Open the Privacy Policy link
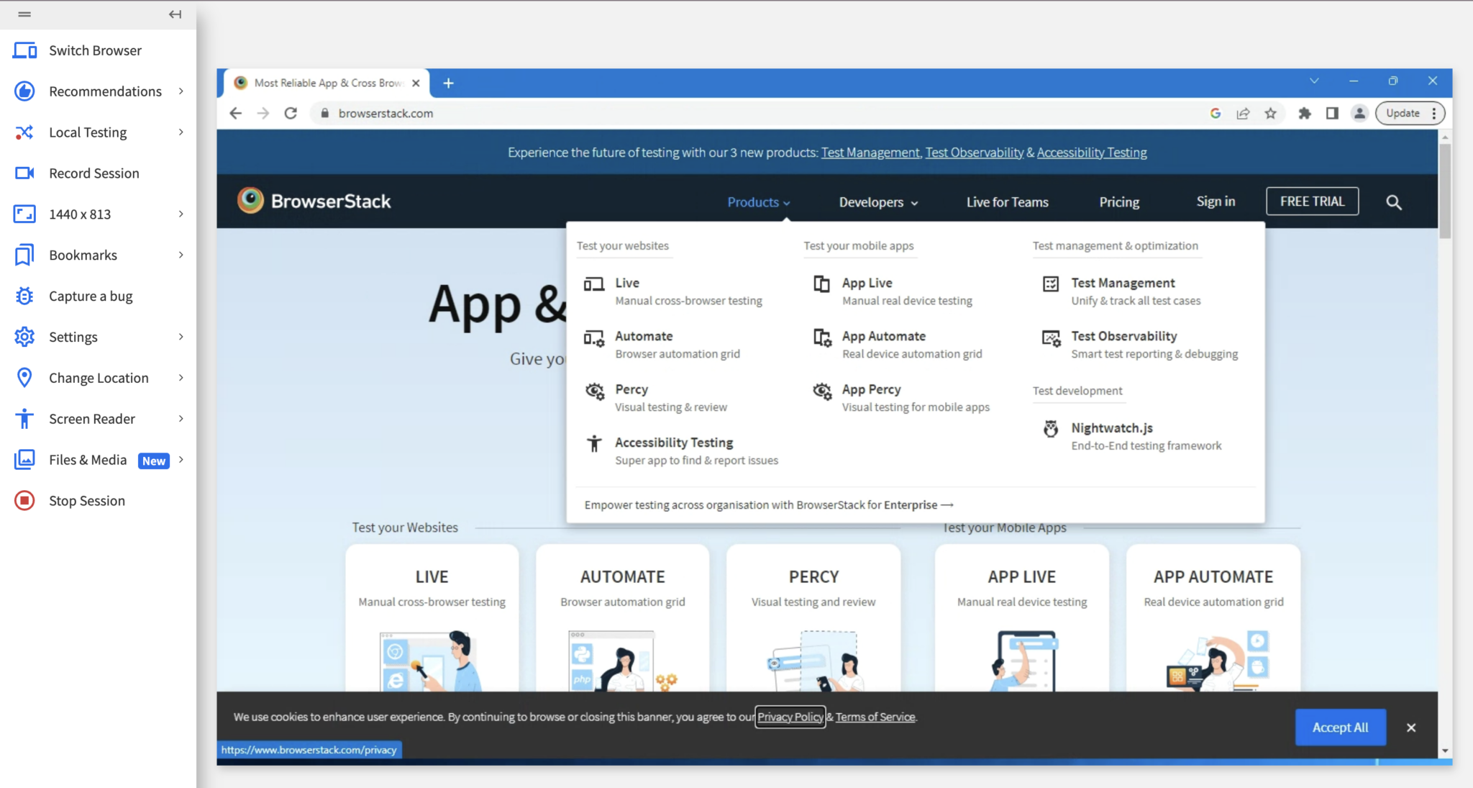The height and width of the screenshot is (788, 1473). (x=789, y=716)
